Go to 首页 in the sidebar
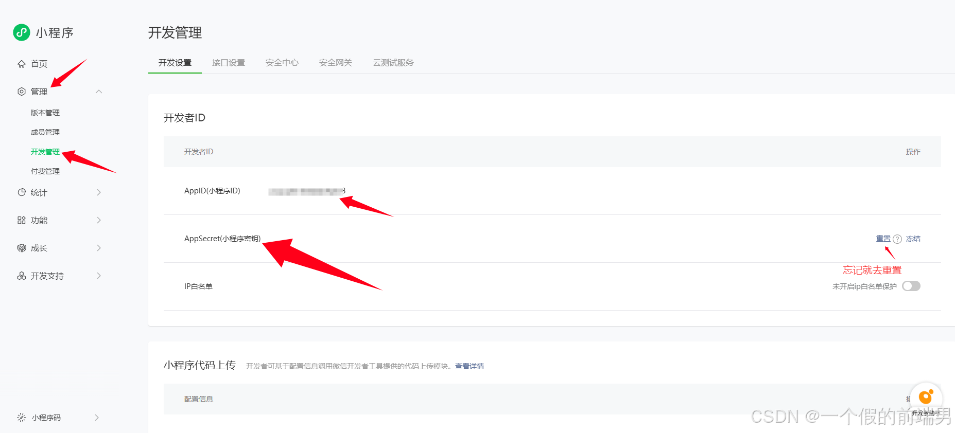Image resolution: width=955 pixels, height=433 pixels. [39, 64]
